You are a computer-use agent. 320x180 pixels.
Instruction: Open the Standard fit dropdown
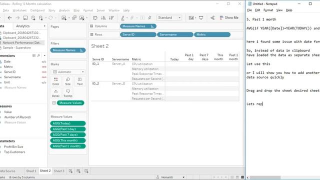point(169,18)
